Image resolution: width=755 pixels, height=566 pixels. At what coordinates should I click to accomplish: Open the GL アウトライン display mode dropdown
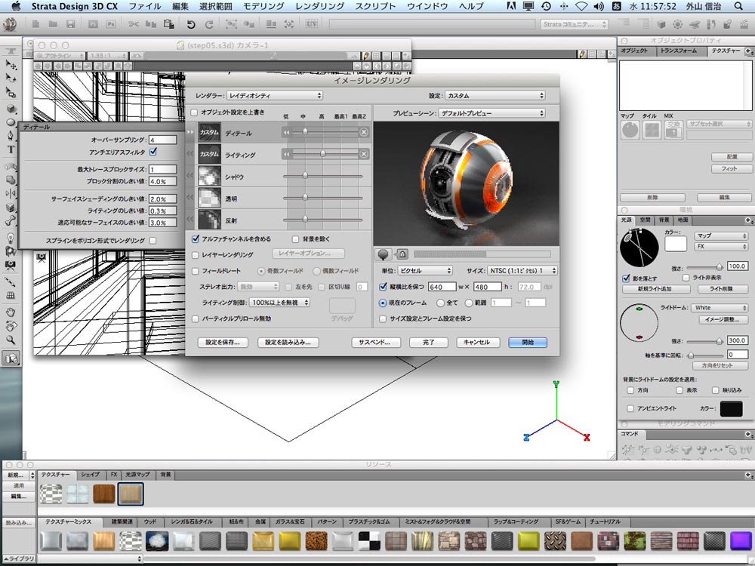coord(60,56)
